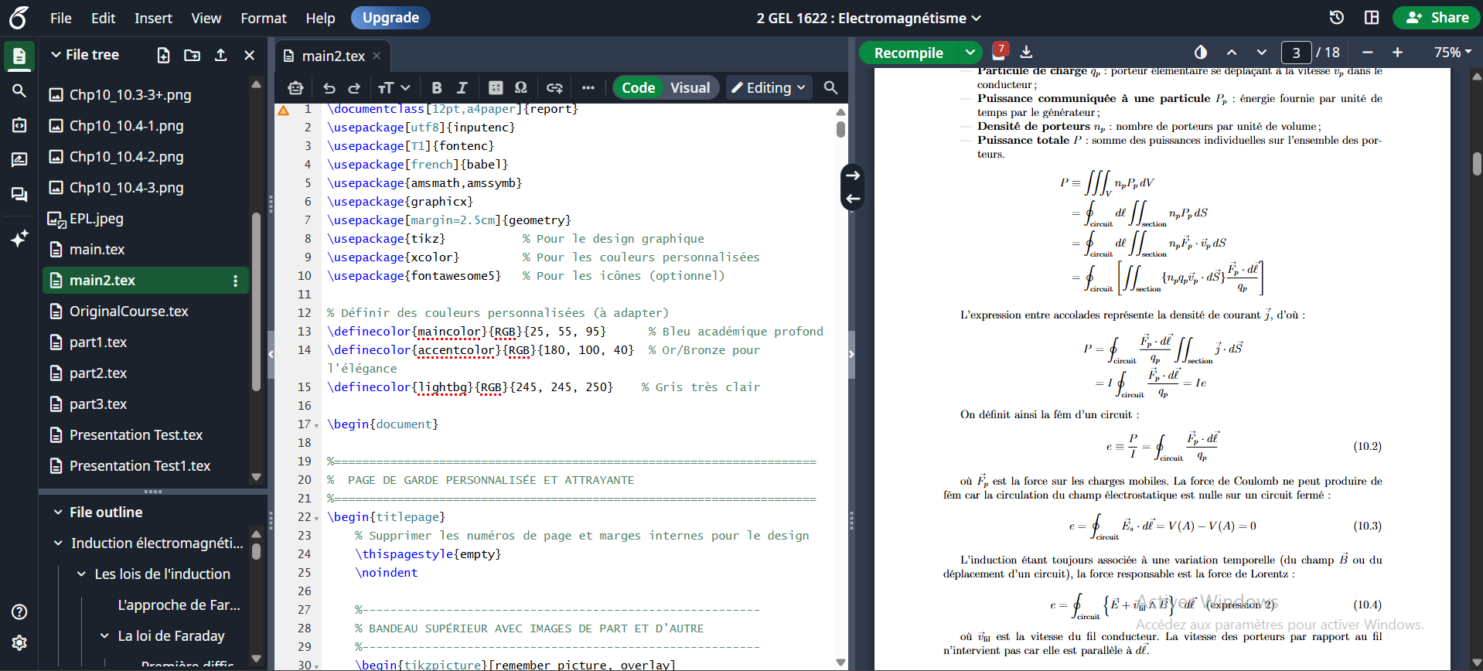Click the Upgrade button
Image resolution: width=1483 pixels, height=671 pixels.
(390, 17)
